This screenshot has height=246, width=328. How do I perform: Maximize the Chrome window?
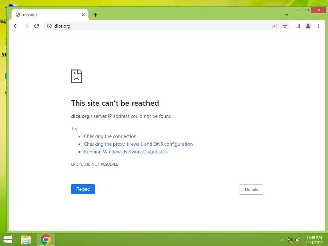tap(307, 10)
